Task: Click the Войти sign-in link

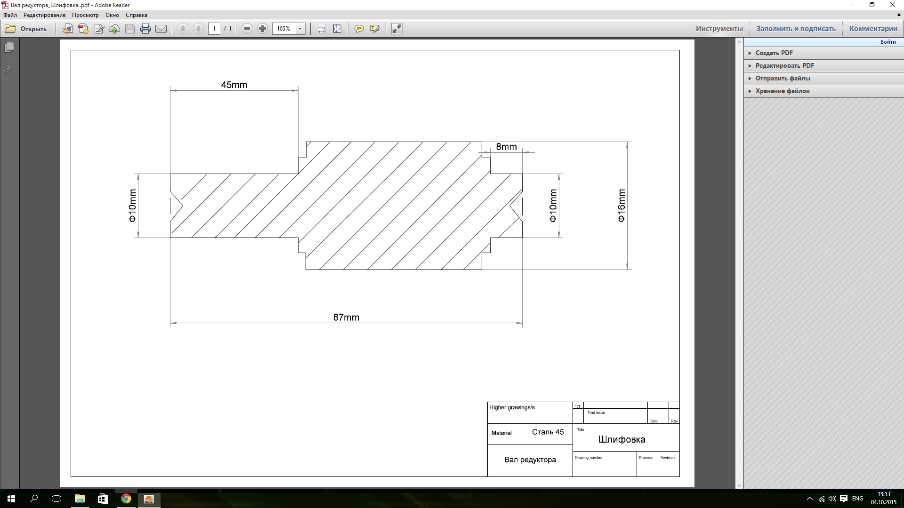Action: [x=888, y=42]
